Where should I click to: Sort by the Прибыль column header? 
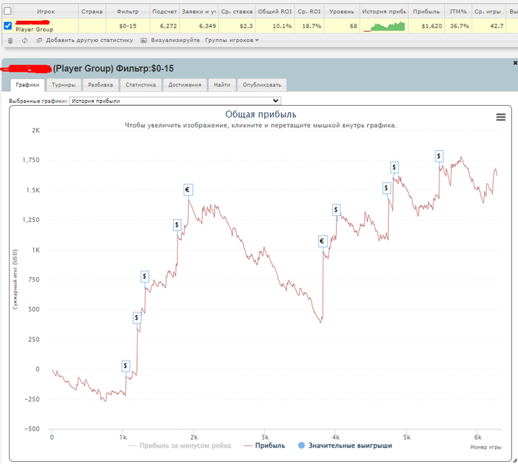click(x=426, y=12)
